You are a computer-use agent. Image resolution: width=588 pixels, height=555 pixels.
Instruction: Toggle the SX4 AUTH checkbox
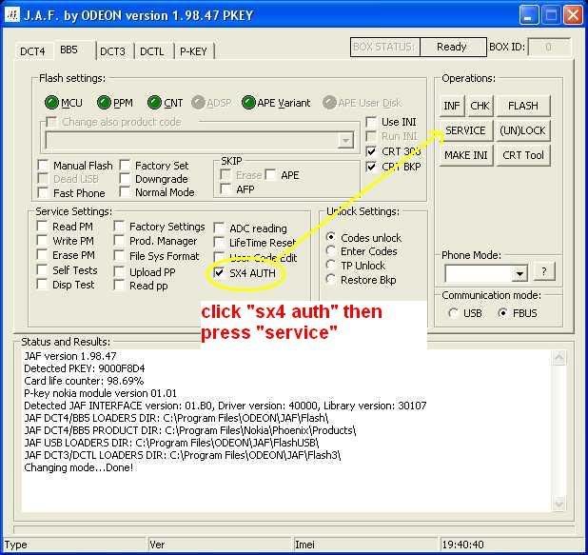coord(219,273)
